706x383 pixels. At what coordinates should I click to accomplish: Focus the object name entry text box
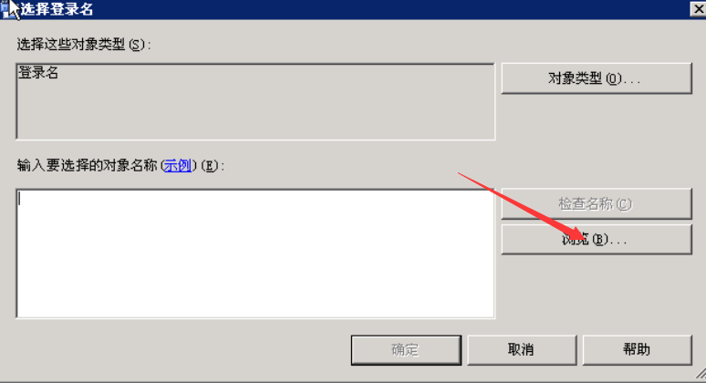click(x=255, y=254)
